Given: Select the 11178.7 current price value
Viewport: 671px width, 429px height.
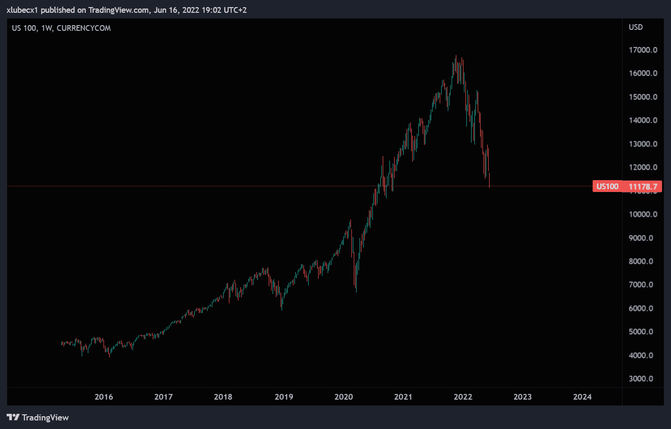Looking at the screenshot, I should tap(643, 186).
